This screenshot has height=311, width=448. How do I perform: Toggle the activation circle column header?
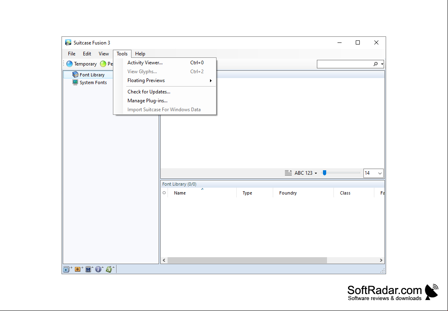point(164,193)
